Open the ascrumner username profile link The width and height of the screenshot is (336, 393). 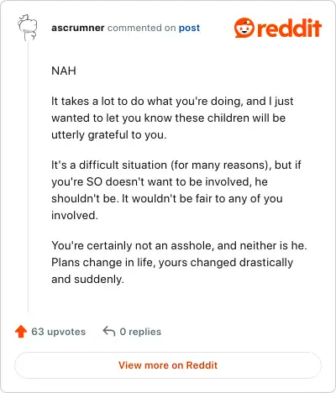point(78,28)
